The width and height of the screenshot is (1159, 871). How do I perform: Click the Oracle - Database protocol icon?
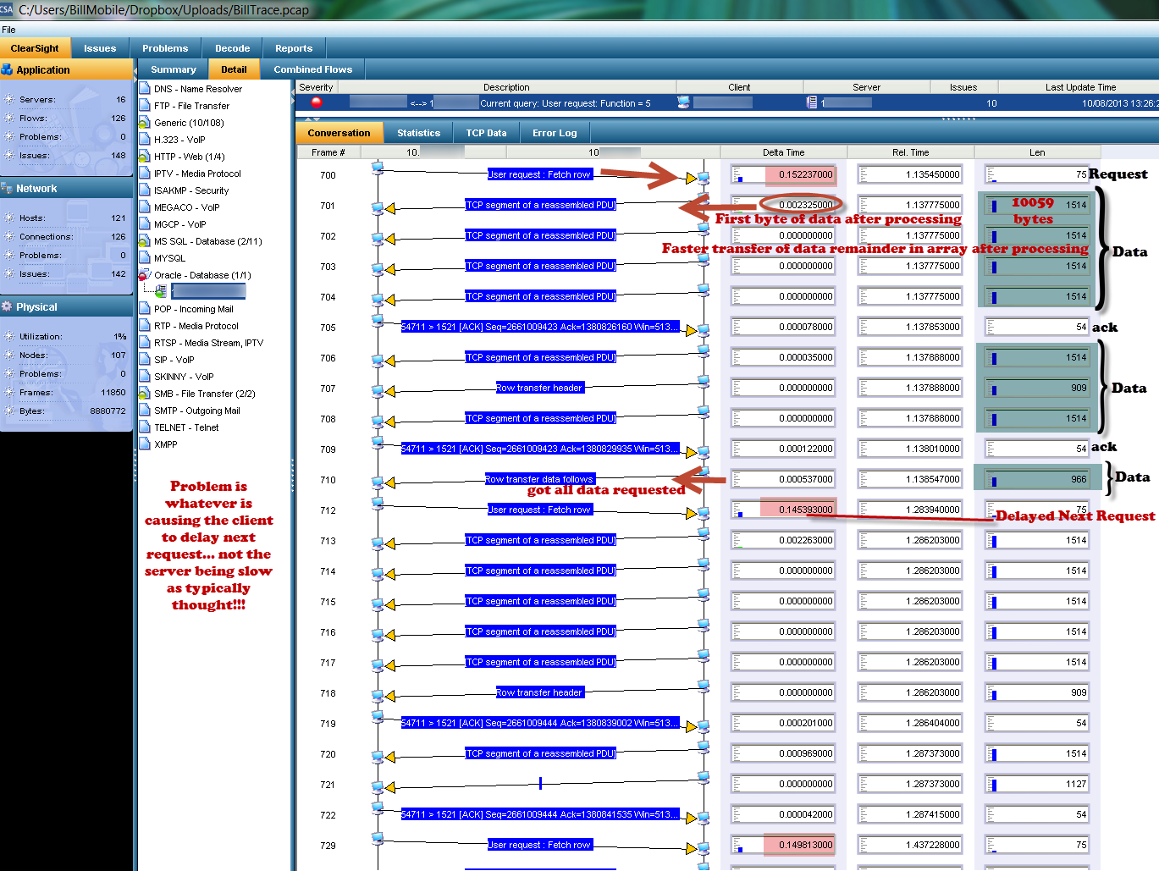(x=146, y=274)
